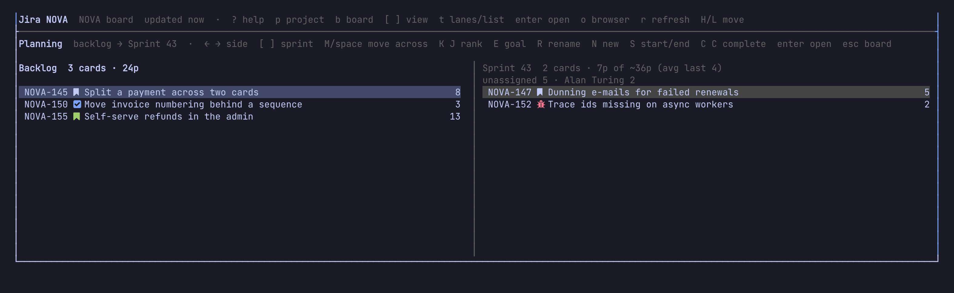Toggle the 't lanes/list' view option

click(472, 20)
